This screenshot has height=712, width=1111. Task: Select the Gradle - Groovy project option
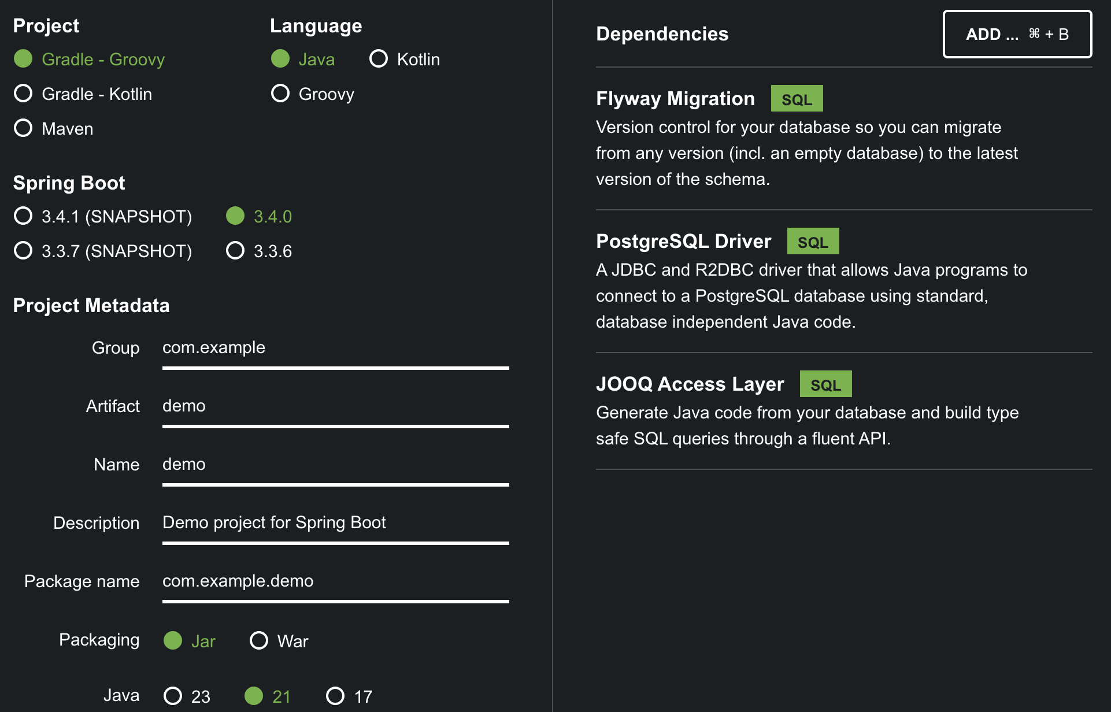(x=90, y=59)
